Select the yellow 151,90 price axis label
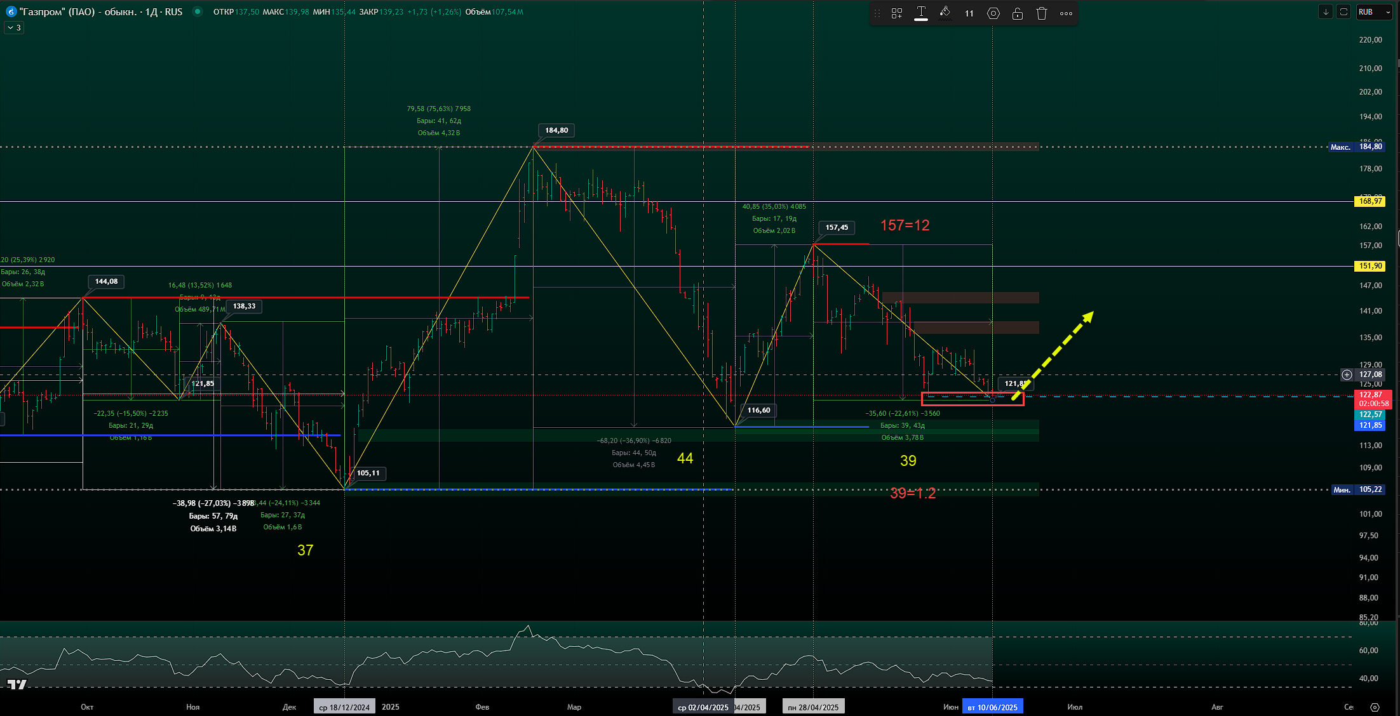 click(1370, 266)
